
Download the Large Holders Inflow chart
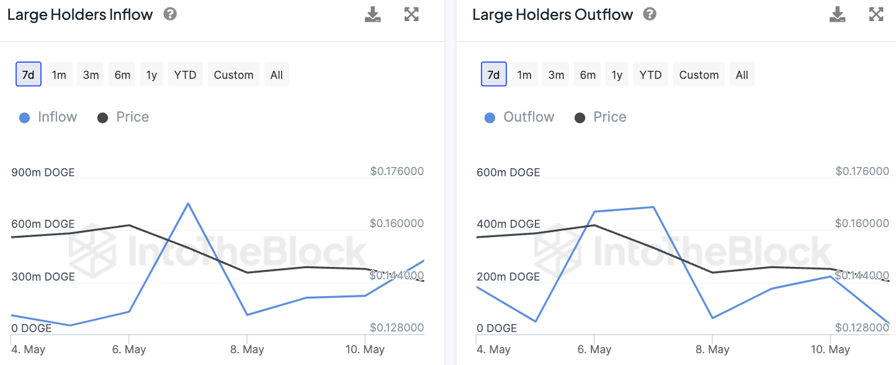pyautogui.click(x=372, y=14)
